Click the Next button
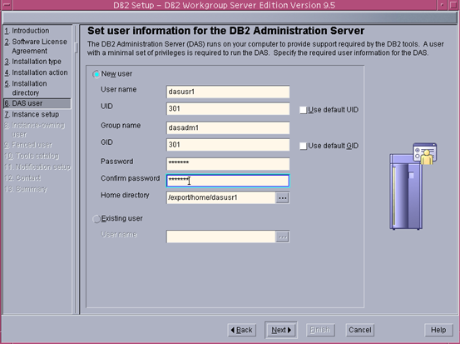Viewport: 460px width, 344px height. click(x=281, y=330)
